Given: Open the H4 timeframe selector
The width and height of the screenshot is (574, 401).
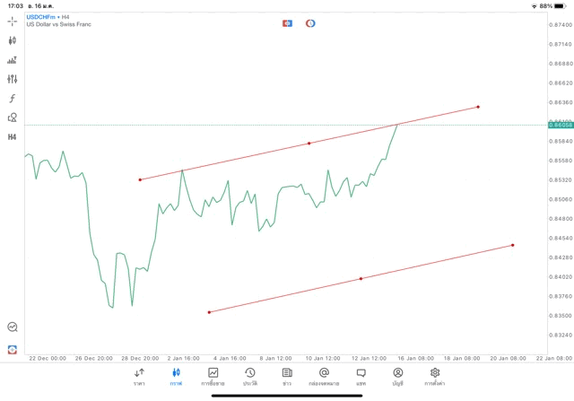Looking at the screenshot, I should 13,137.
